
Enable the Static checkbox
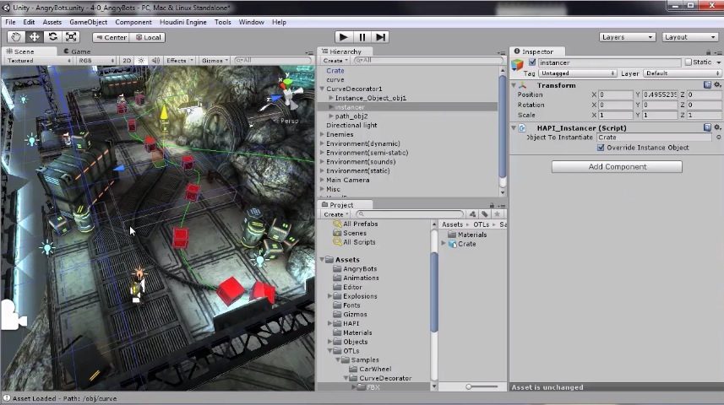click(688, 62)
